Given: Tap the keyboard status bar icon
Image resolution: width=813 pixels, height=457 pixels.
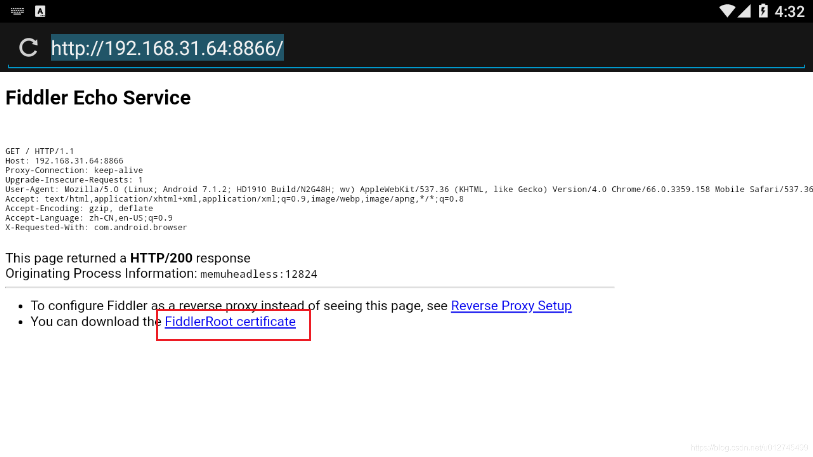Looking at the screenshot, I should (17, 11).
